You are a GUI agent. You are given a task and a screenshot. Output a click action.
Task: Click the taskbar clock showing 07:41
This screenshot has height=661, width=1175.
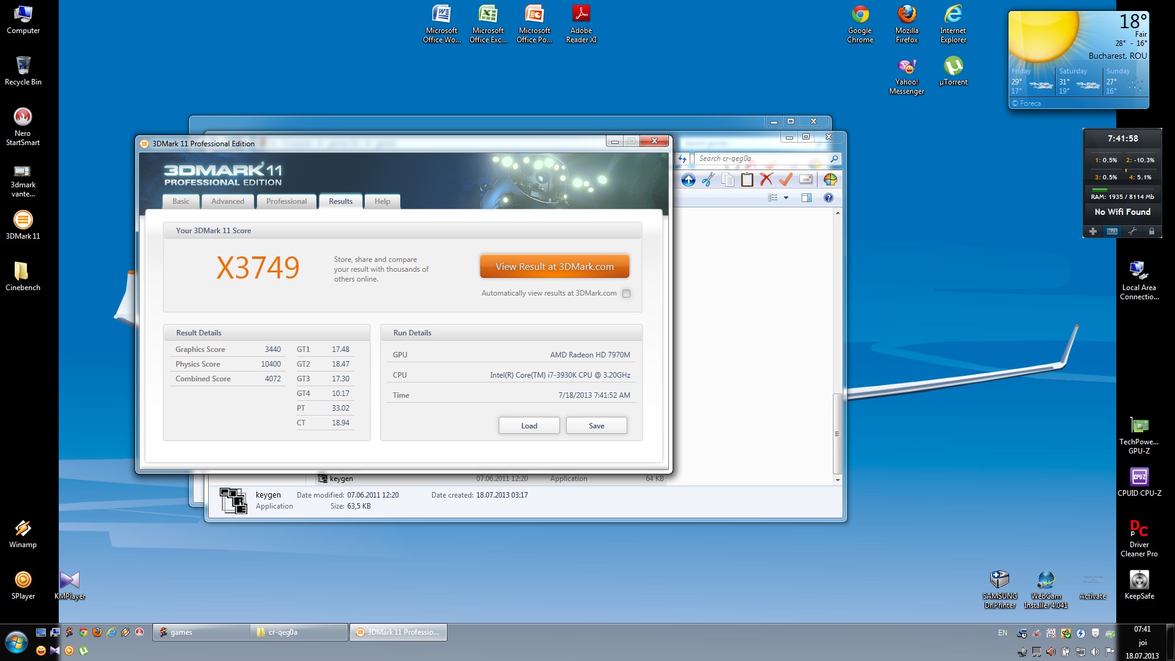pos(1142,629)
